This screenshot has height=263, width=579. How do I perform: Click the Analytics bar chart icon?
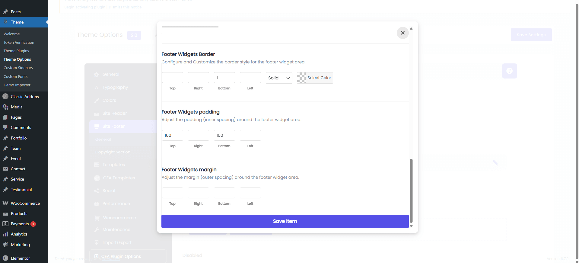(5, 234)
